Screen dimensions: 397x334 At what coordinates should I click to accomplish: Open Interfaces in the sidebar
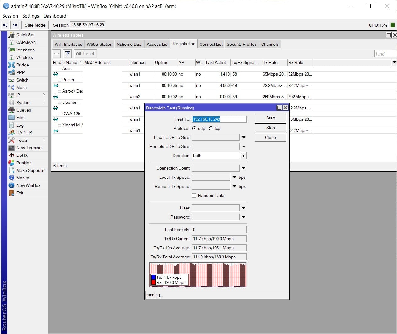[x=25, y=50]
